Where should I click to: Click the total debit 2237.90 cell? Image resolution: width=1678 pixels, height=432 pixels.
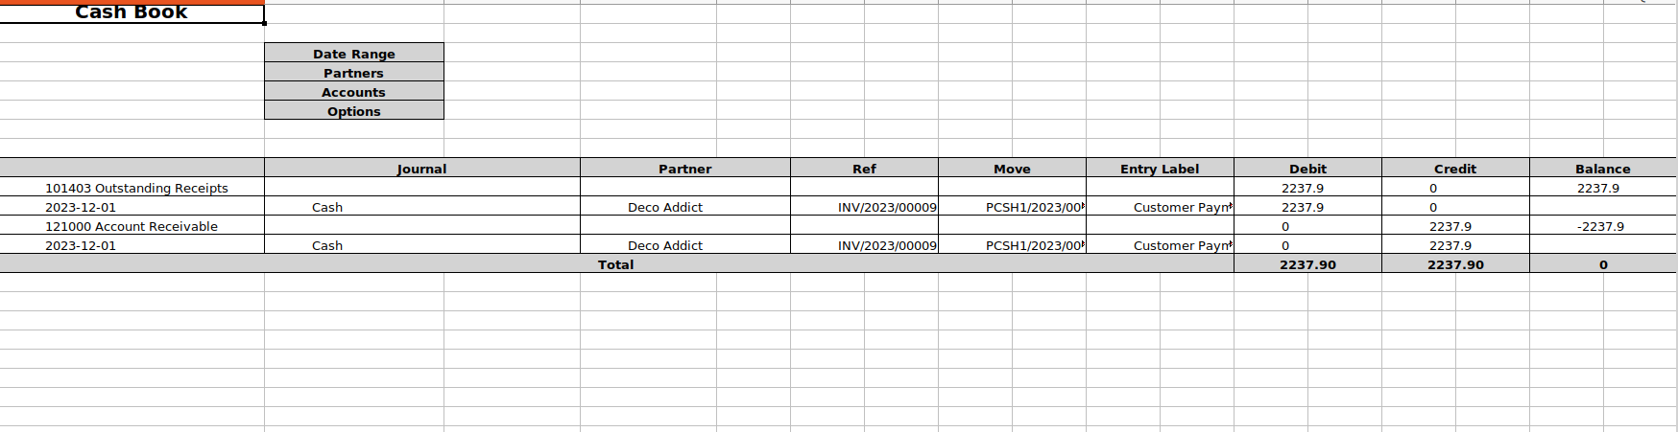click(x=1307, y=264)
